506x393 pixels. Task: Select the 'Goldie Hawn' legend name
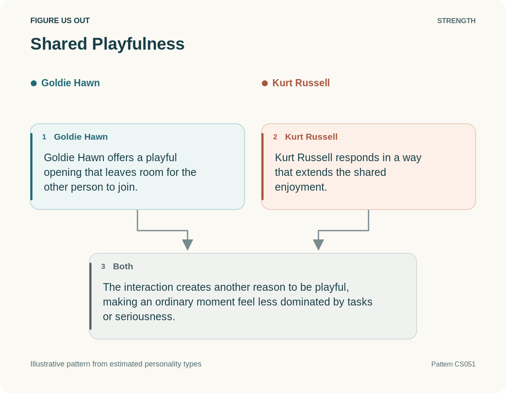pos(70,83)
